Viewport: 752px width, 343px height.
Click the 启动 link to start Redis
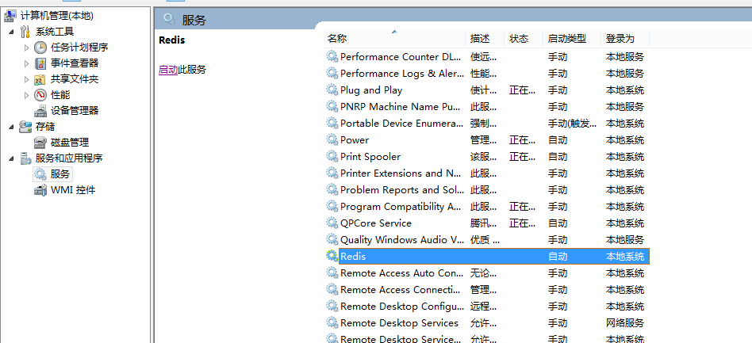point(168,70)
